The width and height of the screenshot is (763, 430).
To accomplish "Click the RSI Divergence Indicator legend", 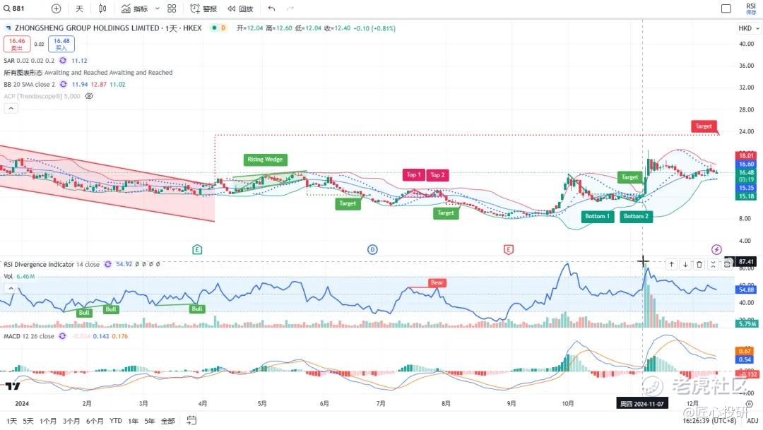I will pos(52,264).
